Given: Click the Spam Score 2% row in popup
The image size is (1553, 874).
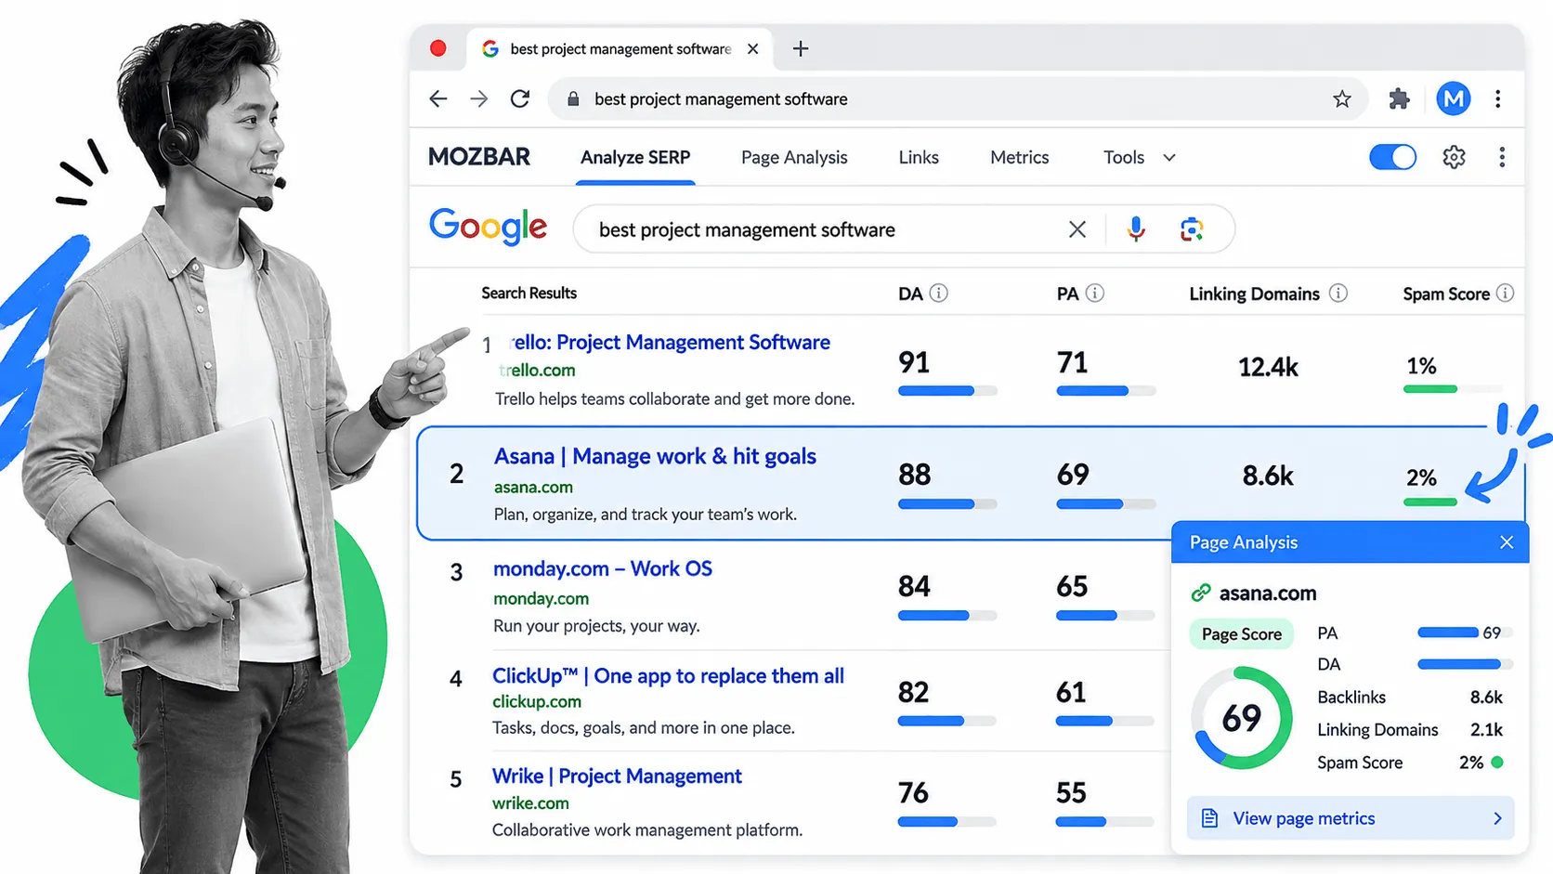Looking at the screenshot, I should pos(1410,763).
